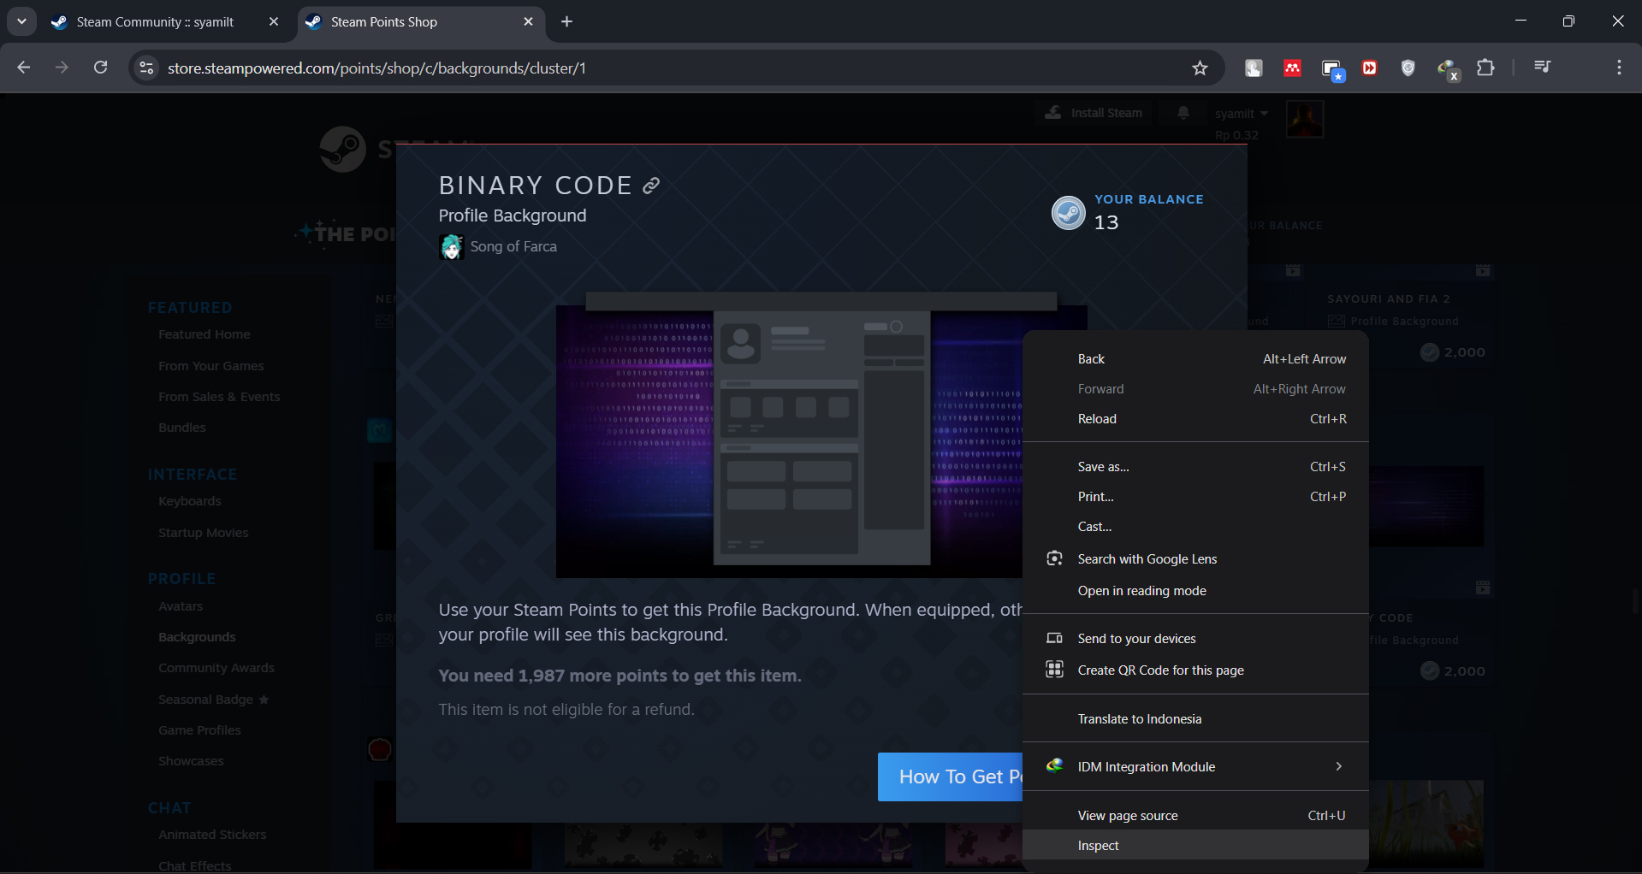
Task: Select Print... in the context menu
Action: click(x=1195, y=497)
